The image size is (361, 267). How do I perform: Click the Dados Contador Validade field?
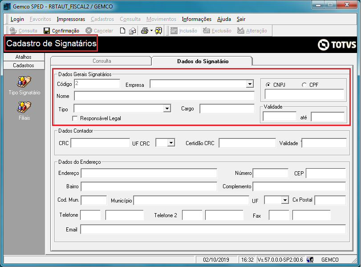(324, 143)
